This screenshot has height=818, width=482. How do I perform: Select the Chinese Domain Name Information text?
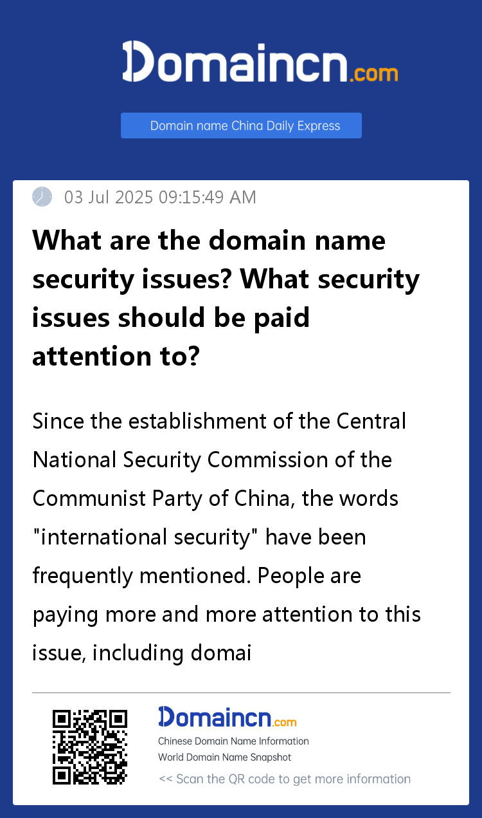pyautogui.click(x=233, y=741)
